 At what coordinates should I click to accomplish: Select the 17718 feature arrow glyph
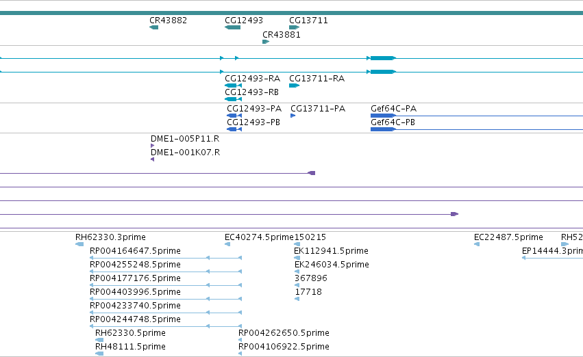(297, 299)
